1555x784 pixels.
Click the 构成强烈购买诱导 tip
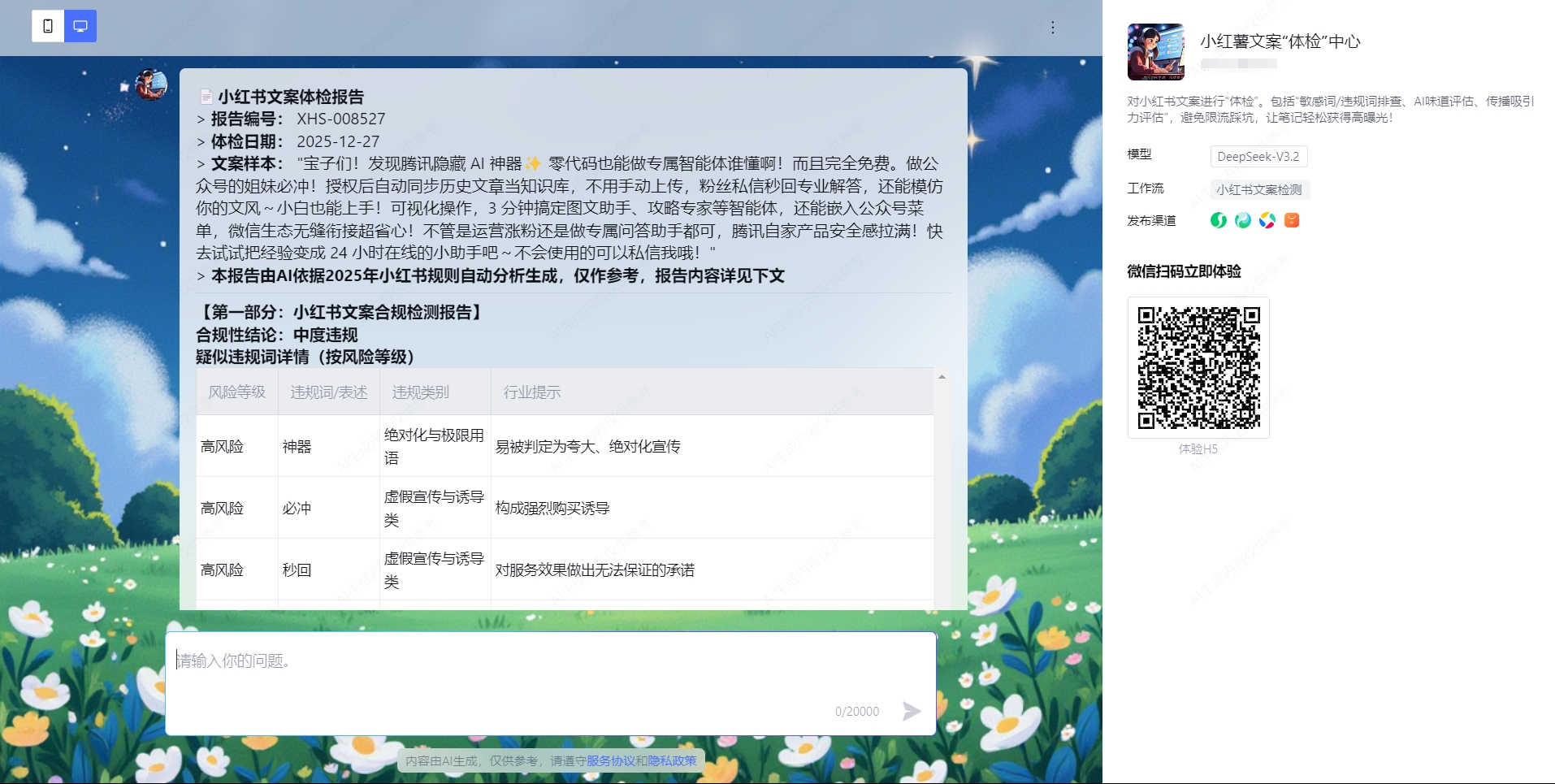click(552, 508)
